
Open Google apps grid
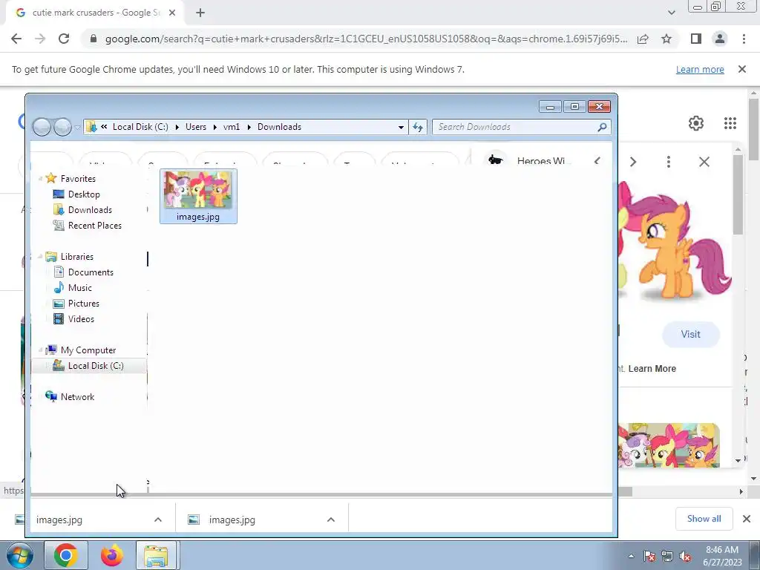[730, 123]
